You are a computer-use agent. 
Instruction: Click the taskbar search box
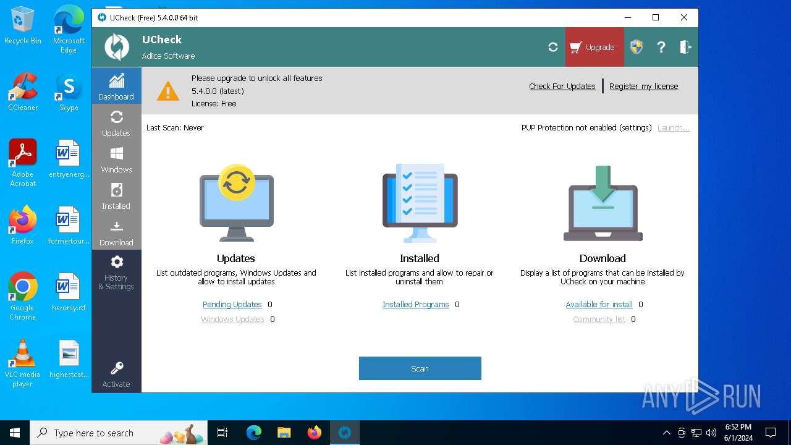click(x=120, y=433)
